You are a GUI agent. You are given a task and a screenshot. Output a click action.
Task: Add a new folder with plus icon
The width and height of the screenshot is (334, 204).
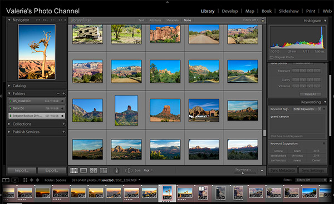[x=63, y=93]
